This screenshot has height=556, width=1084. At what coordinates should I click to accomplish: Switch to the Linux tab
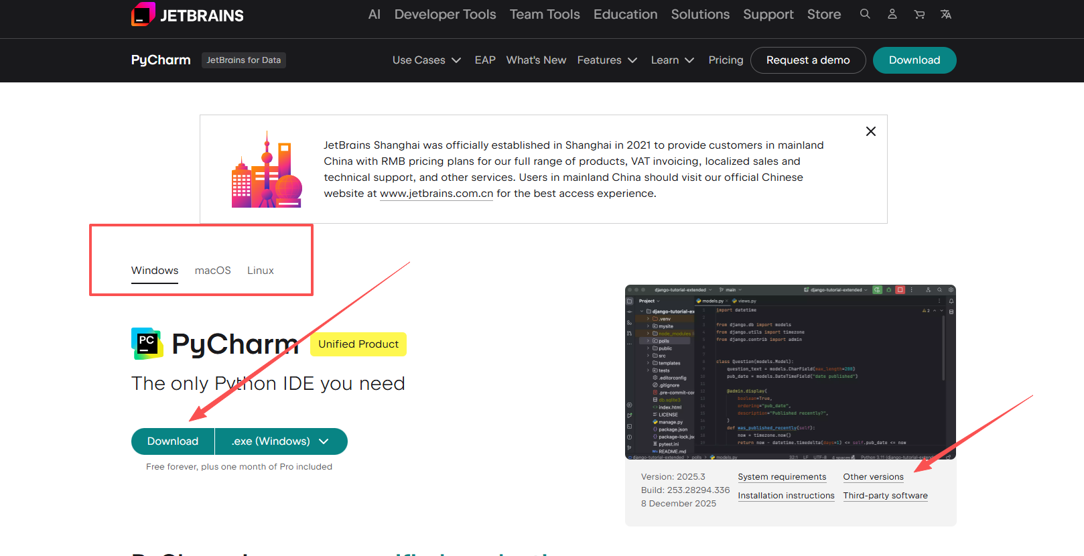261,271
